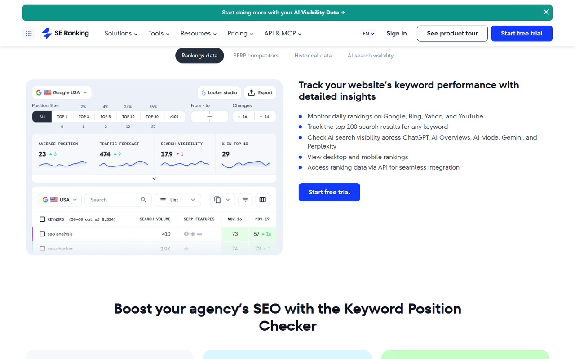Close the AI Visibility banner

coord(546,12)
